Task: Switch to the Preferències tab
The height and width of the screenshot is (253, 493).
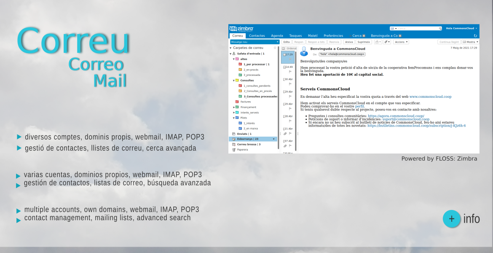Action: (333, 36)
